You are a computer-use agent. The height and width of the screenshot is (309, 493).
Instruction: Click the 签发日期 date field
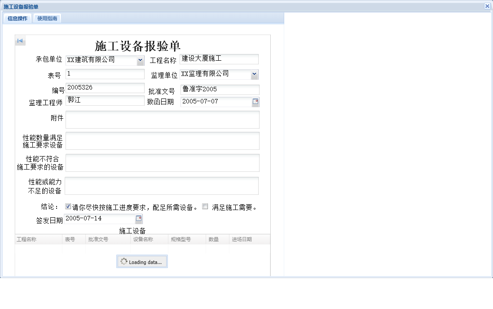point(99,219)
